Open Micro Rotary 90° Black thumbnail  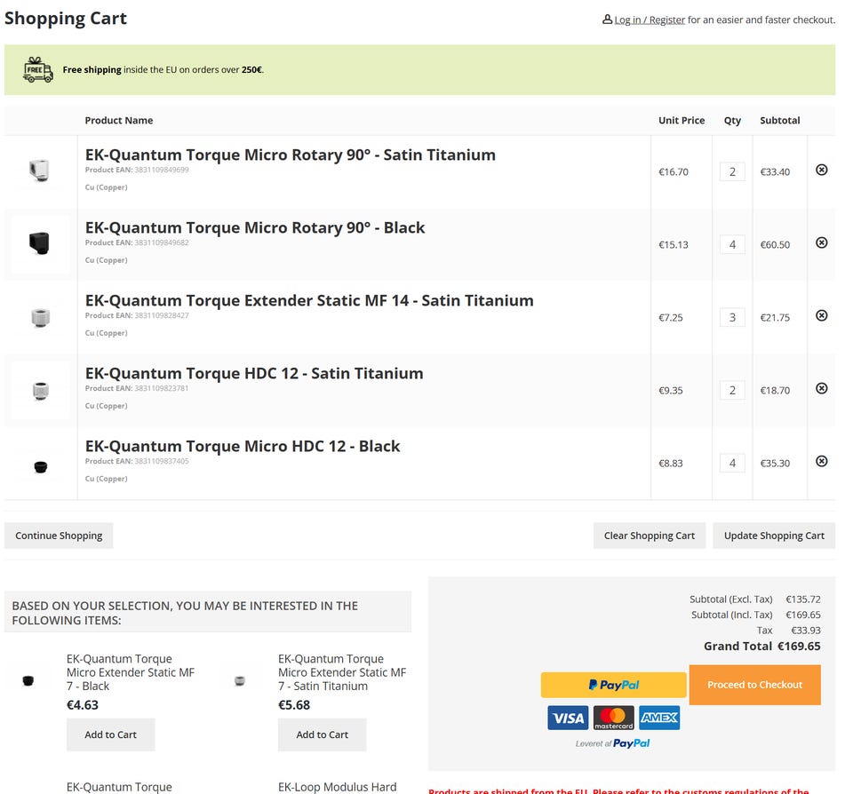point(40,243)
